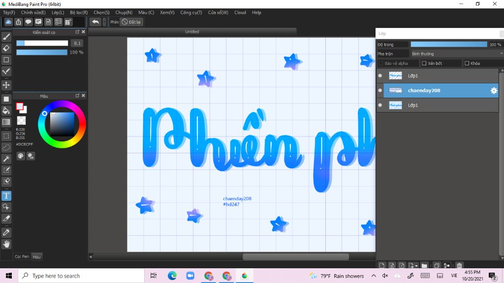Click the add folder icon in layer panel
The image size is (504, 283).
424,266
